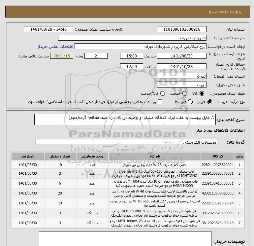Click the price validity date 1401/10/28 field
254x246 pixels.
click(181, 67)
